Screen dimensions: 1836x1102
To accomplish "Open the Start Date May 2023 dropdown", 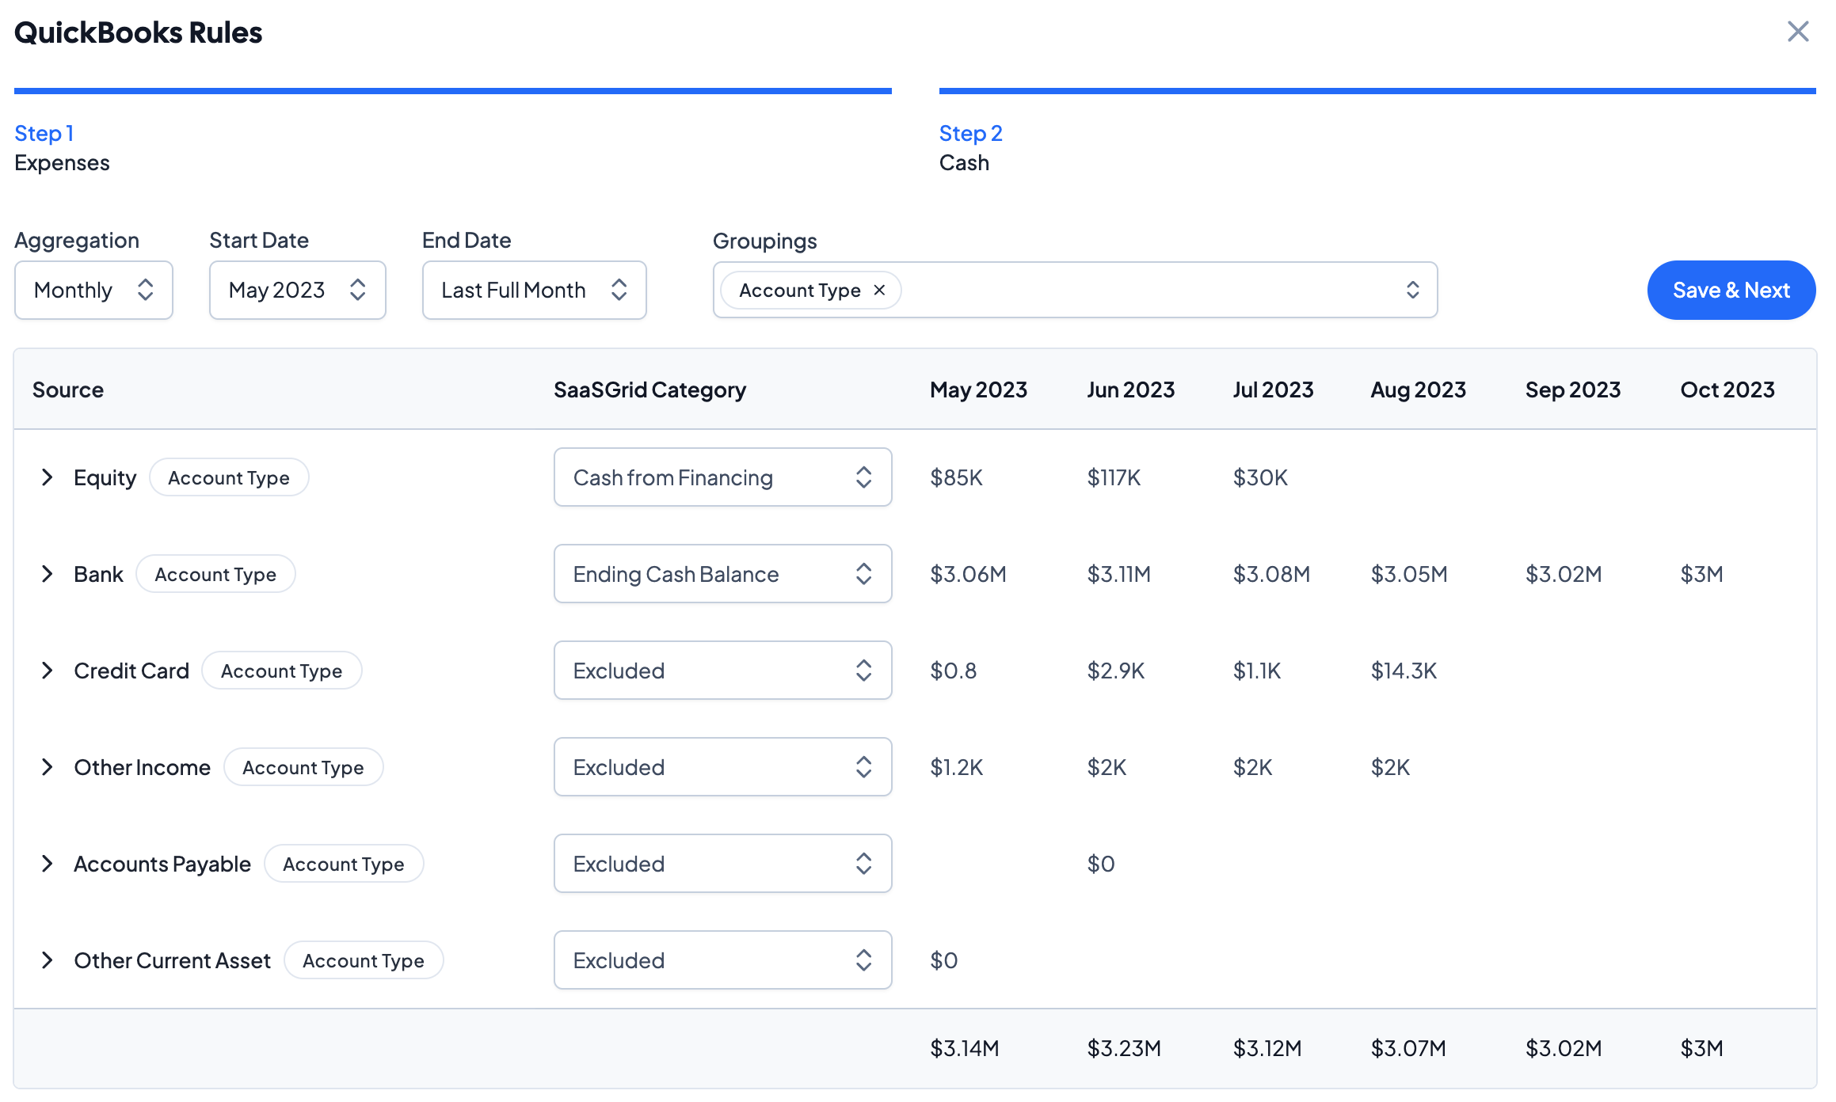I will 297,291.
